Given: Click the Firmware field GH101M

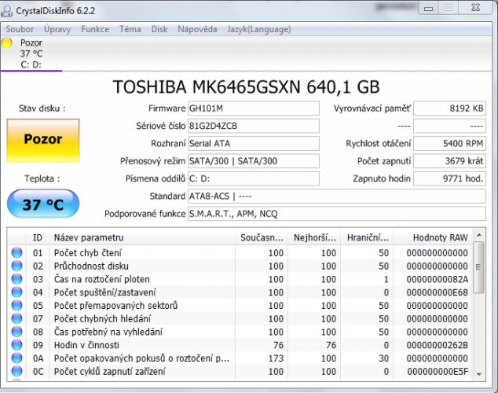Looking at the screenshot, I should coord(254,108).
